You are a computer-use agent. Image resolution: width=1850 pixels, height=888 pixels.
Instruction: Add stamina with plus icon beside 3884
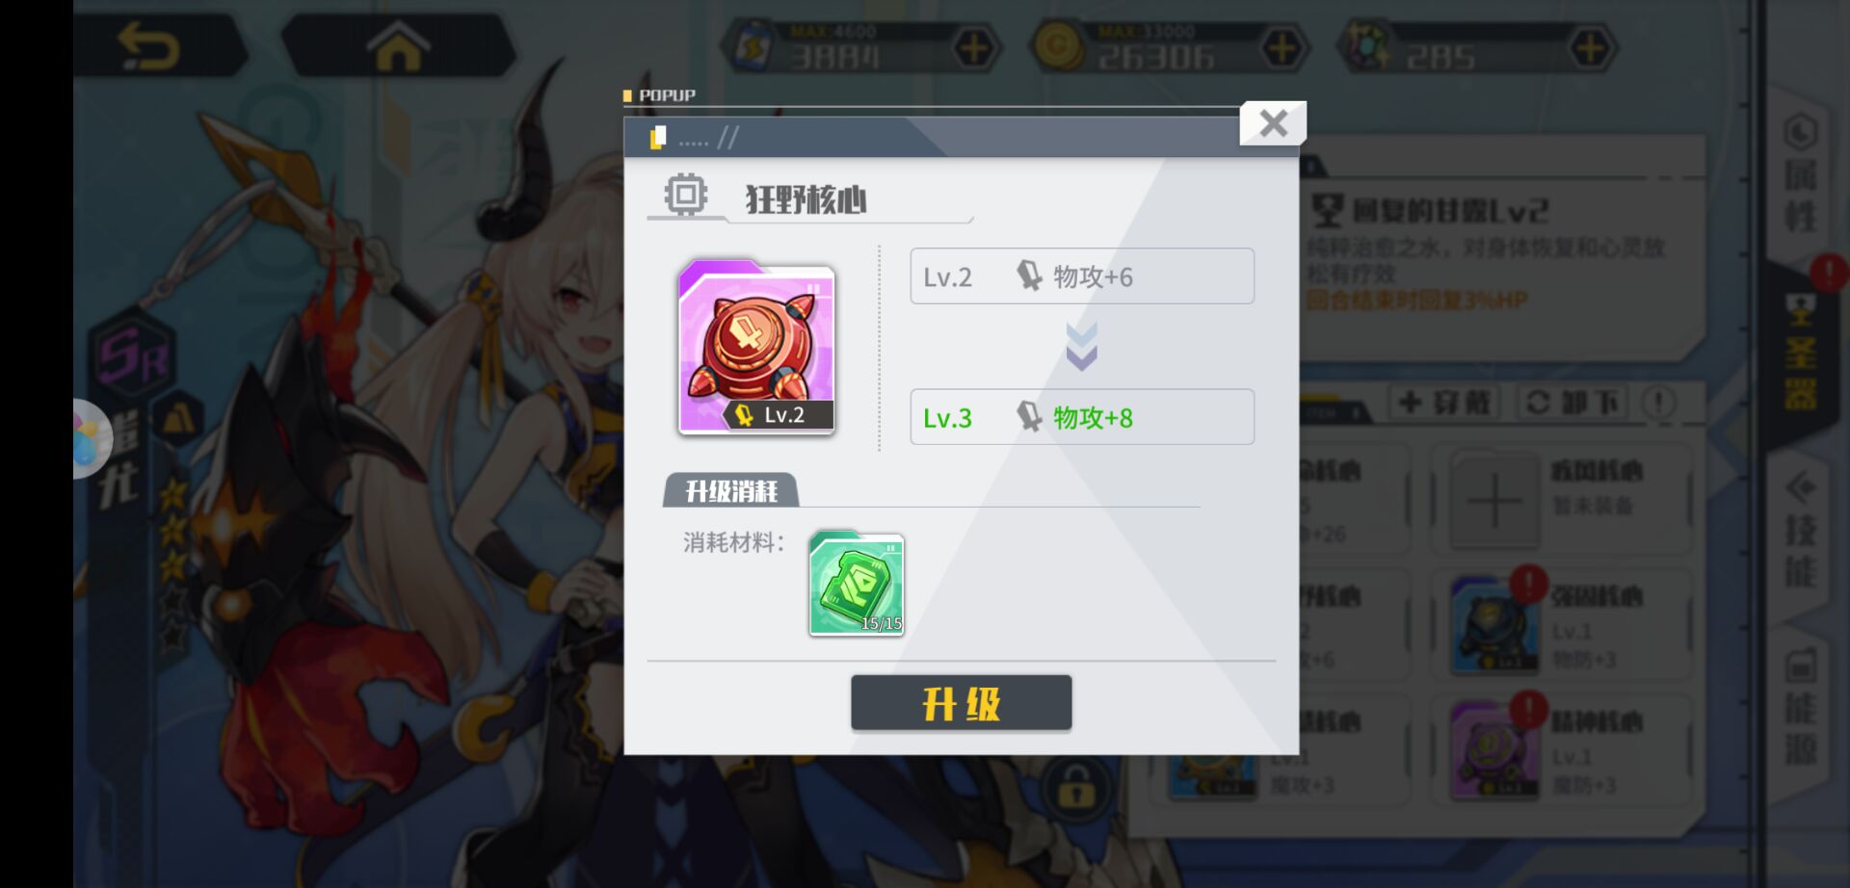pyautogui.click(x=974, y=48)
